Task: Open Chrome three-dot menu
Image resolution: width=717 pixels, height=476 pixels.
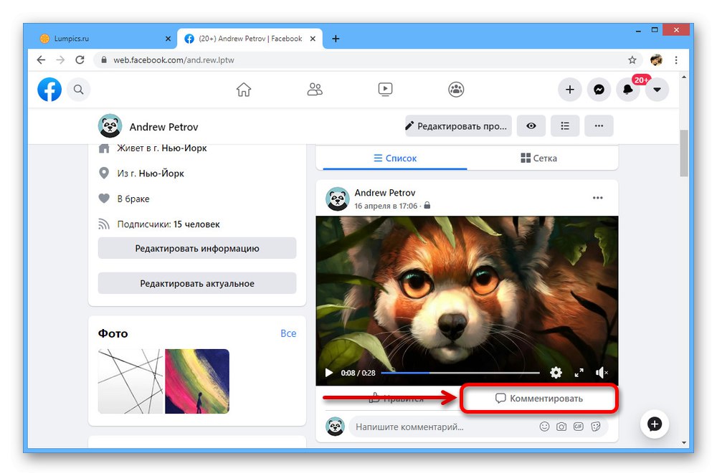Action: click(676, 60)
